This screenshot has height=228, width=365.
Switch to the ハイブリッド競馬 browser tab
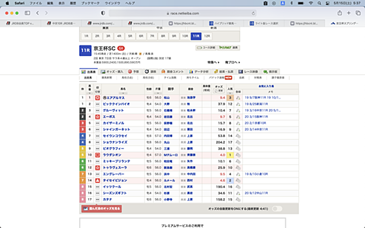(x=223, y=23)
